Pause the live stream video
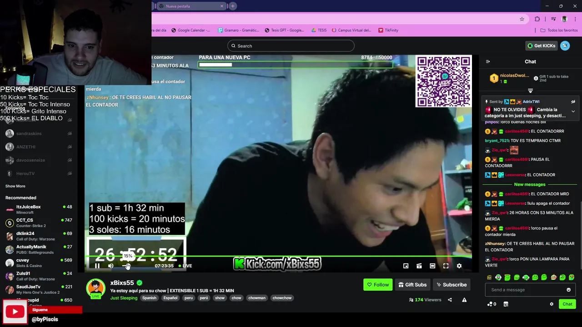This screenshot has width=582, height=327. coord(97,266)
